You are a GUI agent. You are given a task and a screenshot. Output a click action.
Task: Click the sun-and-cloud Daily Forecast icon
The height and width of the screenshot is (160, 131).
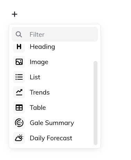19,138
